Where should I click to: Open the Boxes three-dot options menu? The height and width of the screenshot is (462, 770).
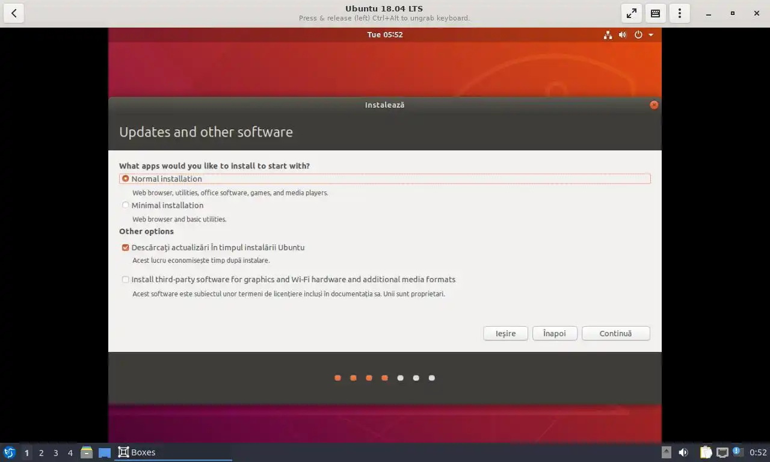tap(680, 13)
